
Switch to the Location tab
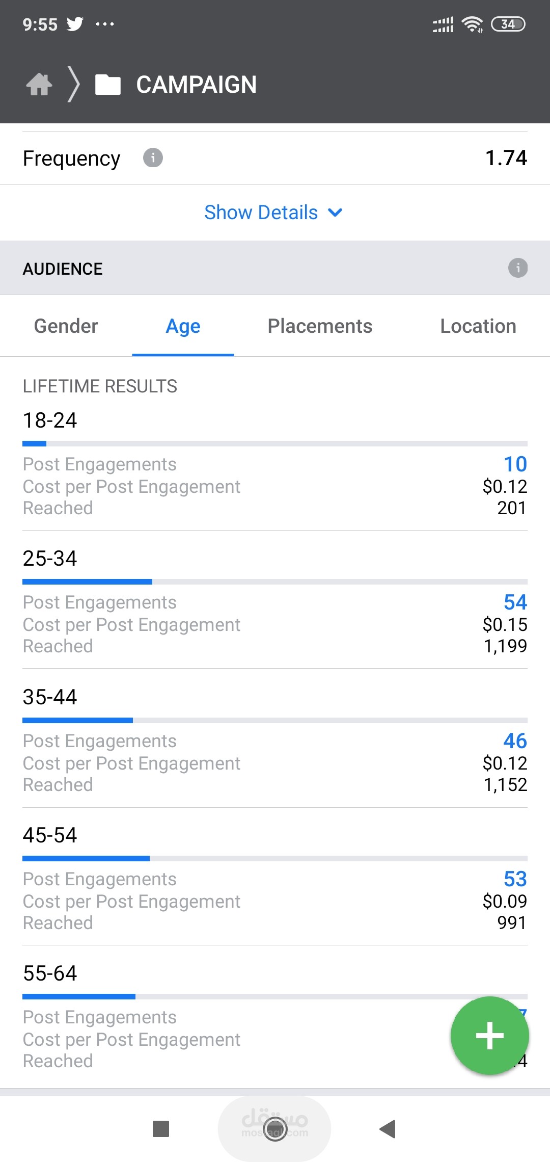coord(478,326)
